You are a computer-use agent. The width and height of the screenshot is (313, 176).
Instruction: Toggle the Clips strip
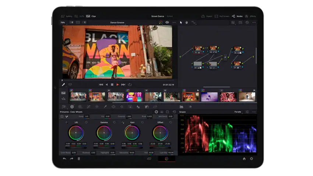click(91, 16)
